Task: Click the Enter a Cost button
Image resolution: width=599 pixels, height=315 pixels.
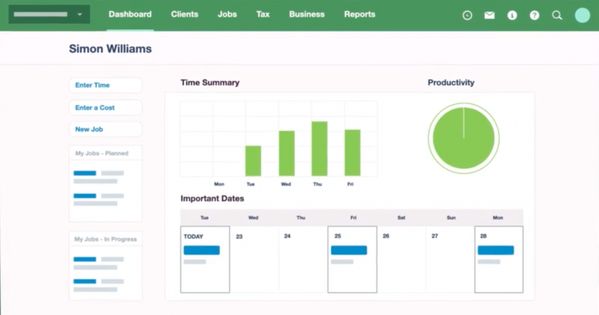Action: tap(105, 108)
